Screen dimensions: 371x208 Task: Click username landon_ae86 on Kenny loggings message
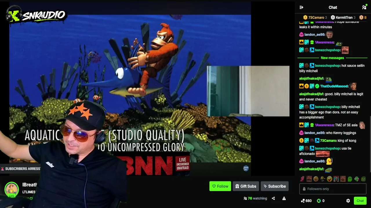(314, 133)
